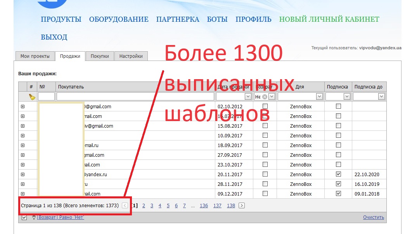
Task: Click the Очистить link
Action: pyautogui.click(x=374, y=217)
